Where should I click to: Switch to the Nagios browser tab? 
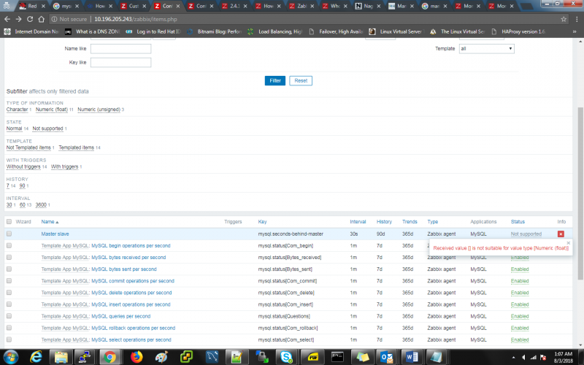coord(368,6)
